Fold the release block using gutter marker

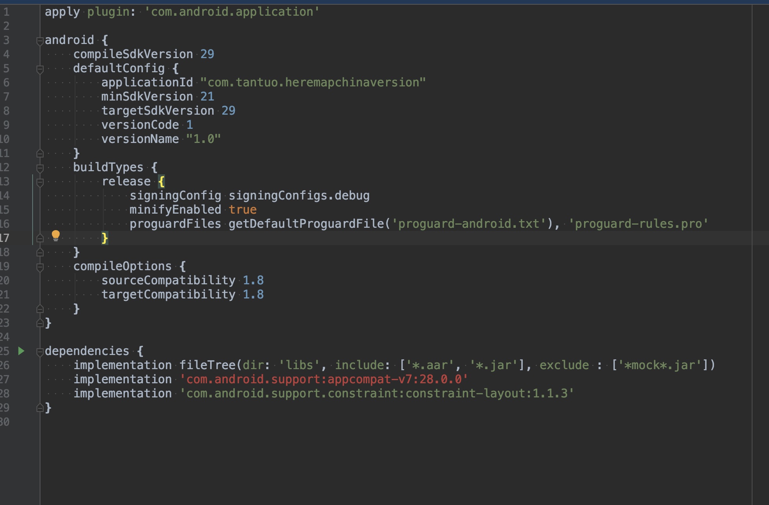40,182
